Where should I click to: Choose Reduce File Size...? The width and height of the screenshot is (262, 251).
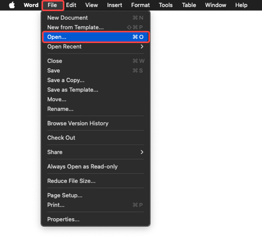coord(95,181)
